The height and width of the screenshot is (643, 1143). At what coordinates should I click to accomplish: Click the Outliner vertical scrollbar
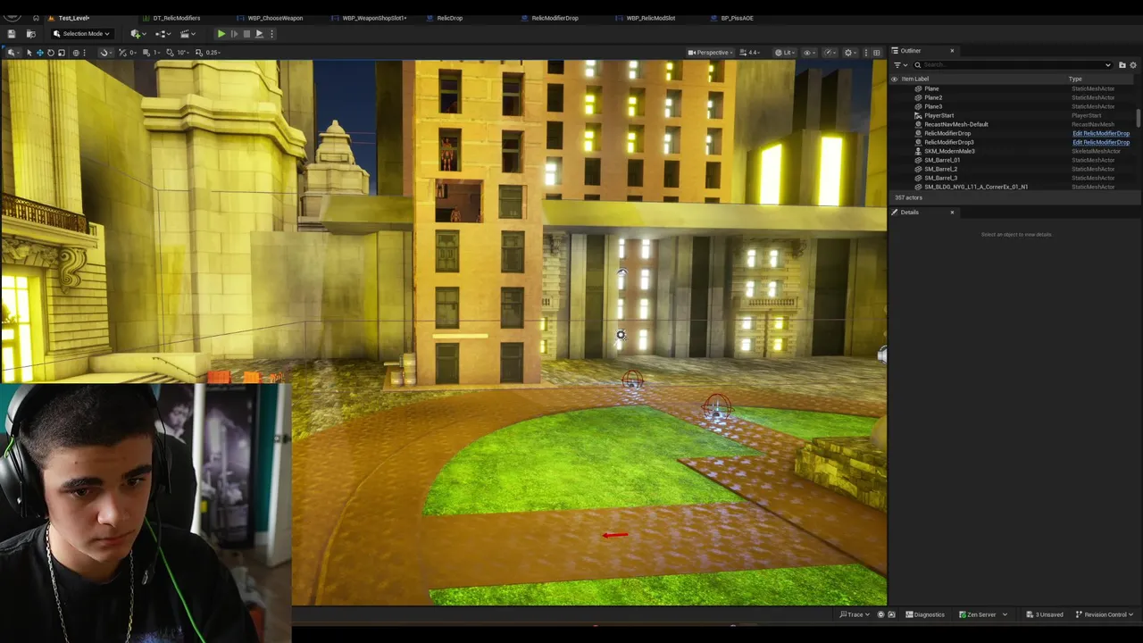1139,118
